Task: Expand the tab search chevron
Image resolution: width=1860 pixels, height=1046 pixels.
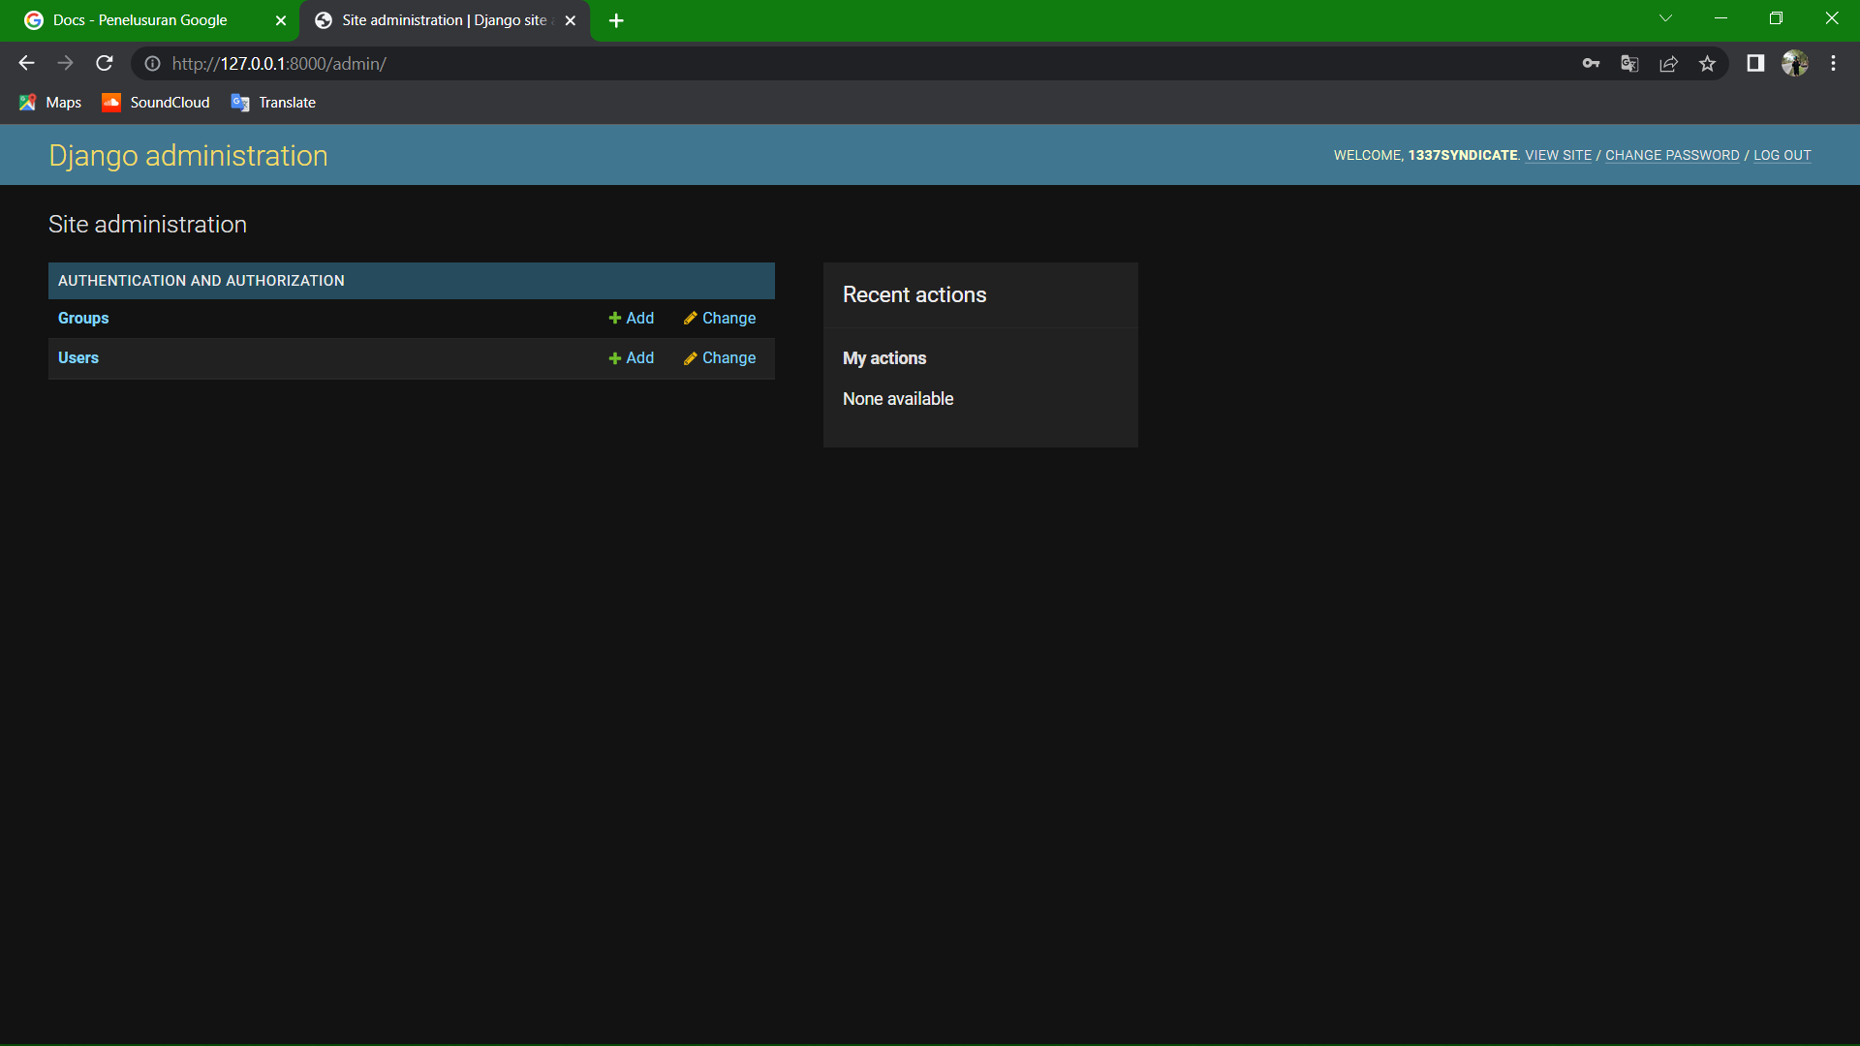Action: 1665,18
